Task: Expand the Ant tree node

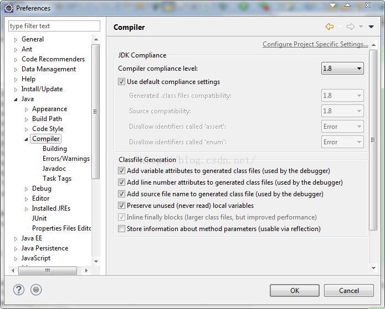Action: (16, 50)
